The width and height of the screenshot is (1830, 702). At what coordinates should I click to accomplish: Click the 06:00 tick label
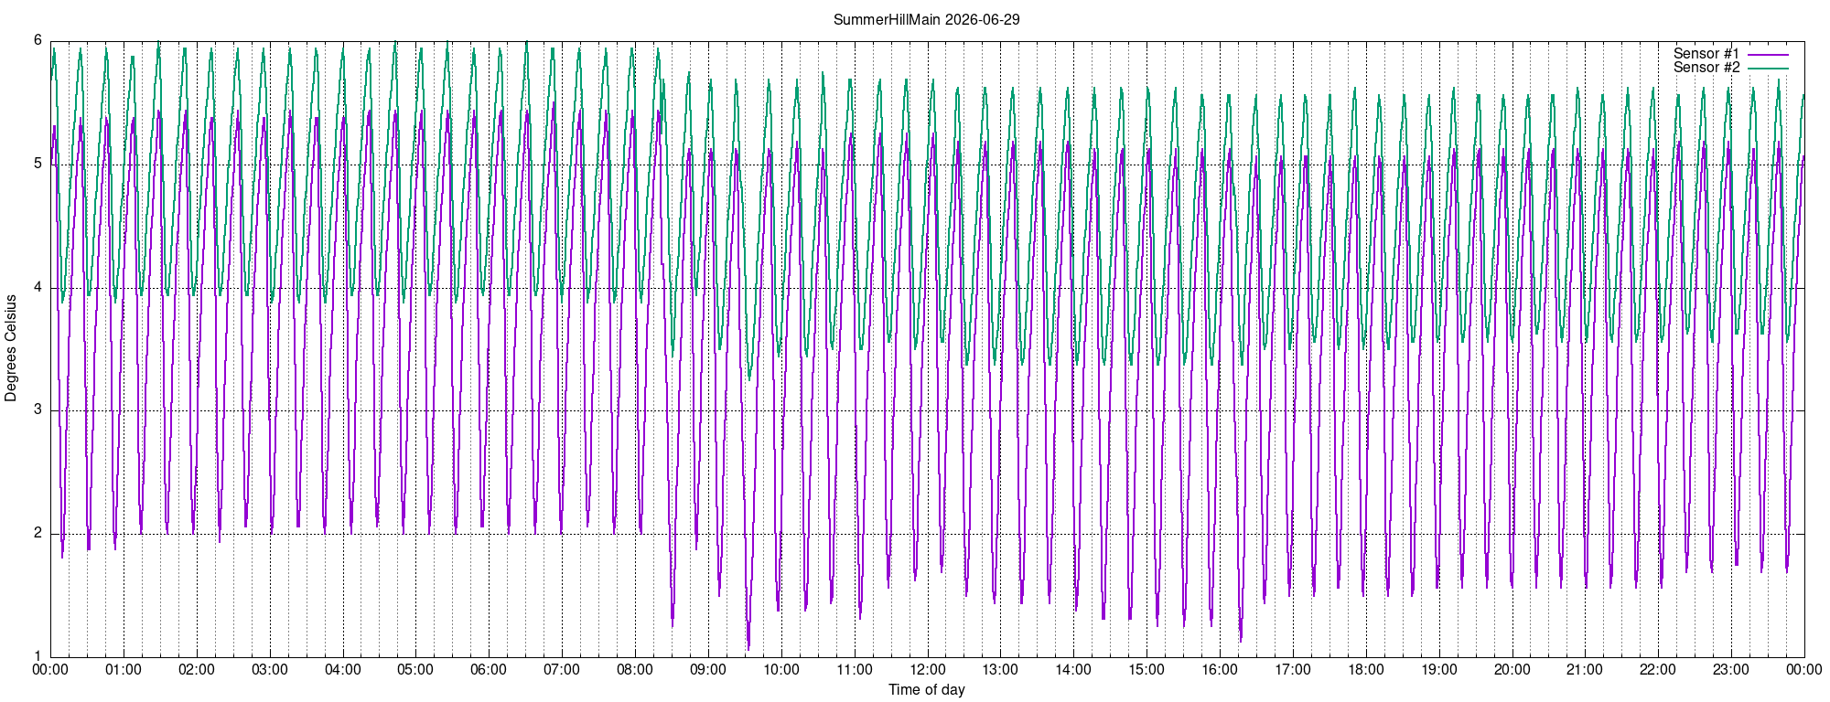point(489,670)
